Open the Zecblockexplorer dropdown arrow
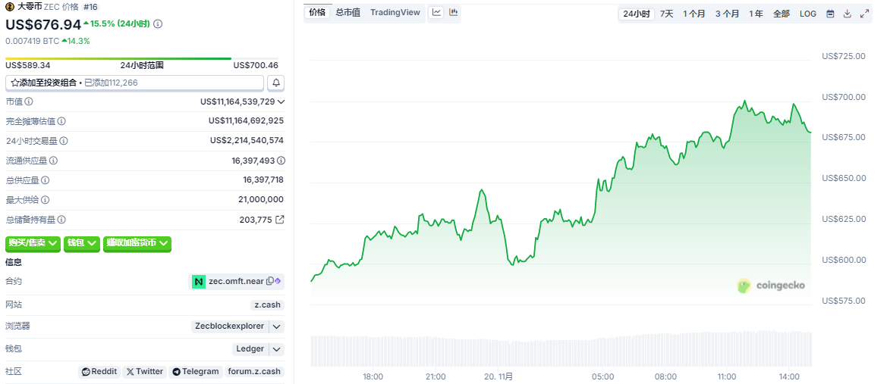 click(x=277, y=326)
